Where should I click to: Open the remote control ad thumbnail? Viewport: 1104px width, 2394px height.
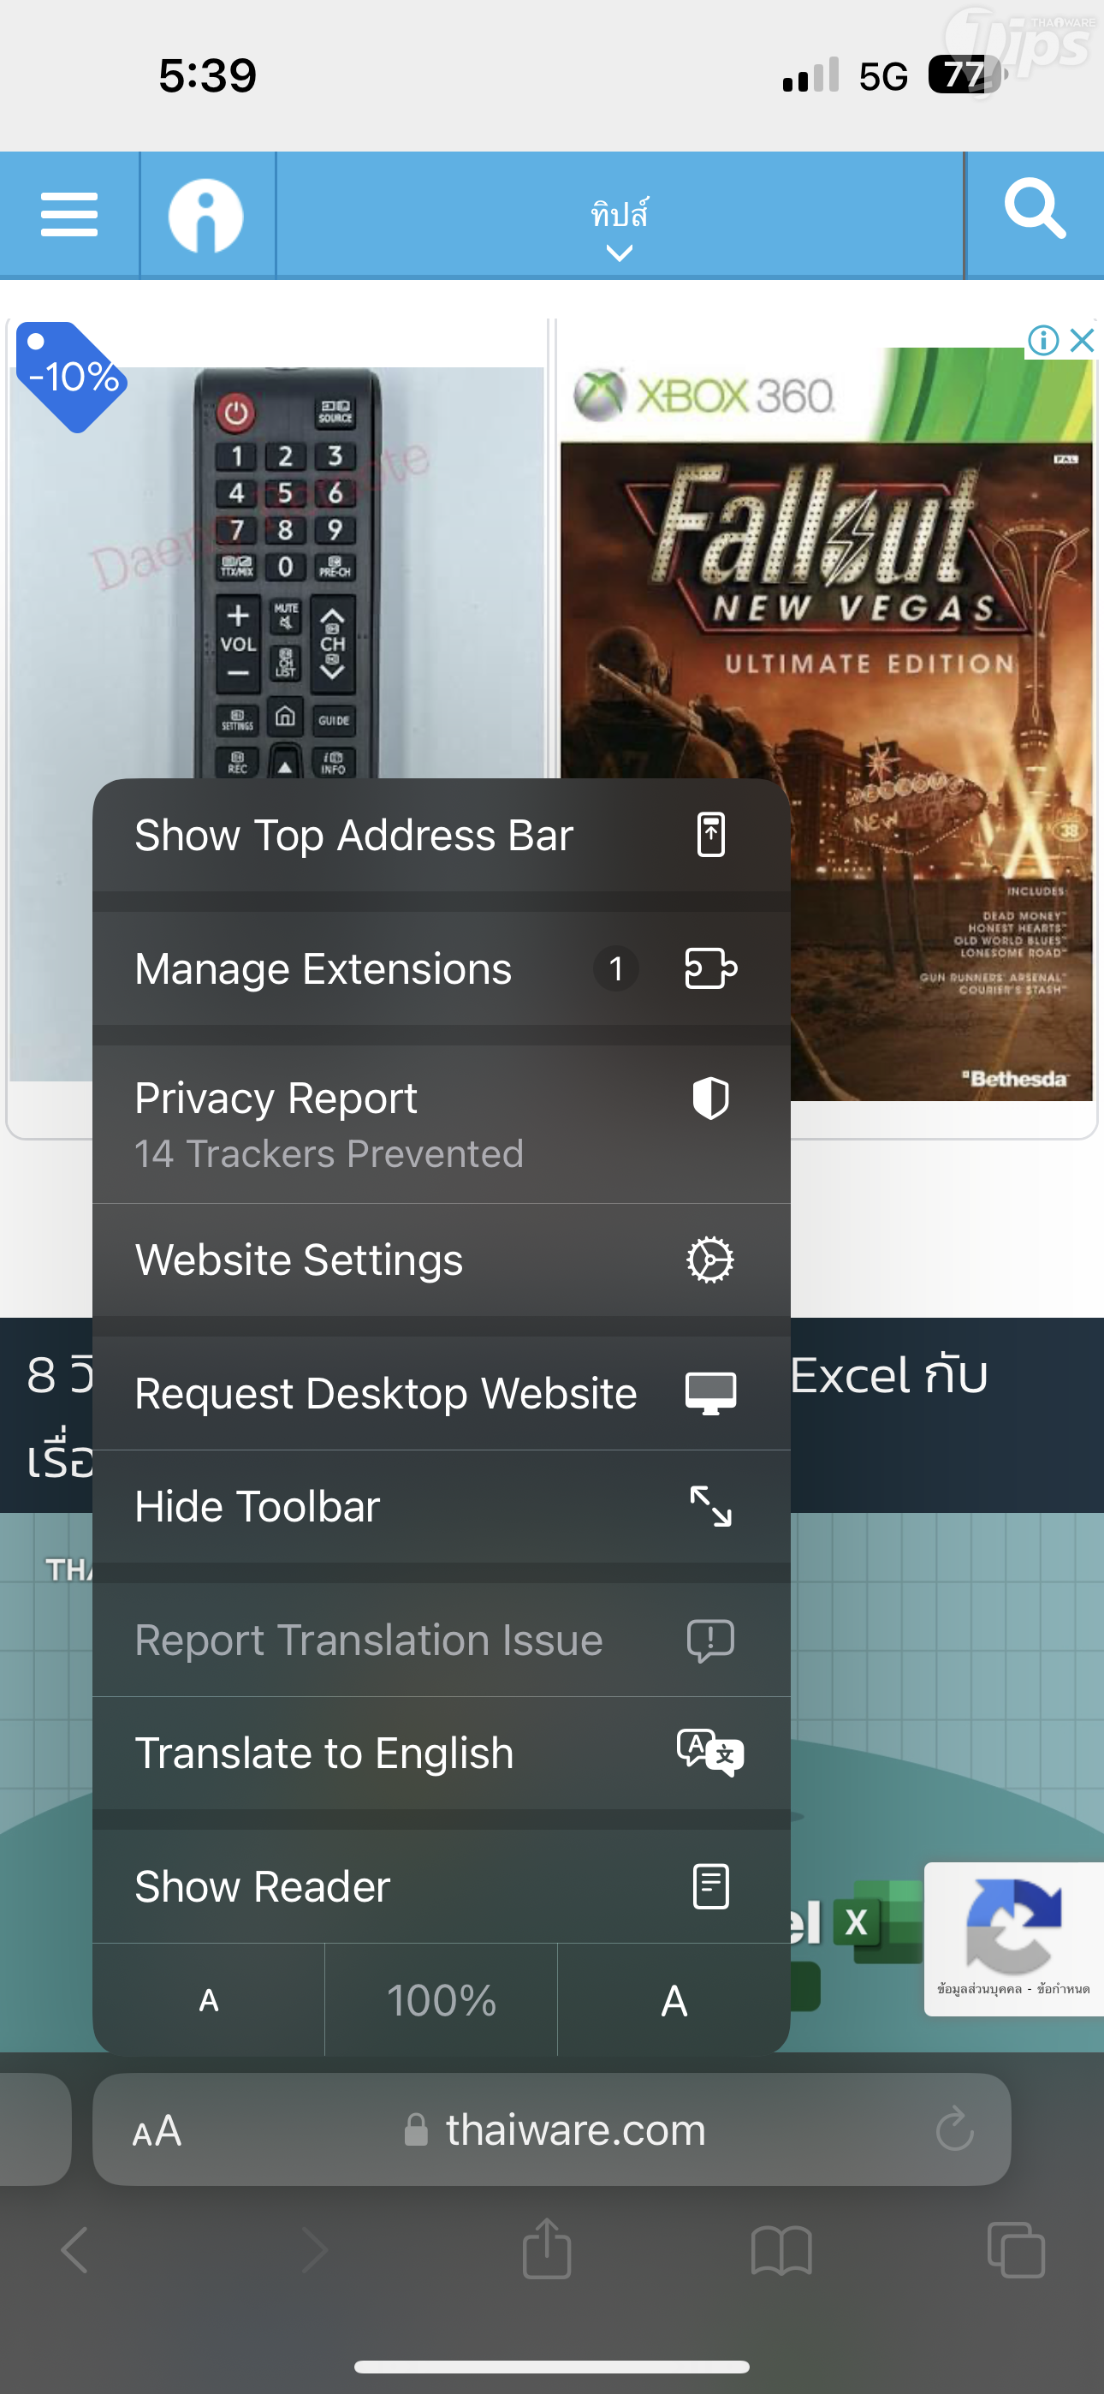click(276, 572)
